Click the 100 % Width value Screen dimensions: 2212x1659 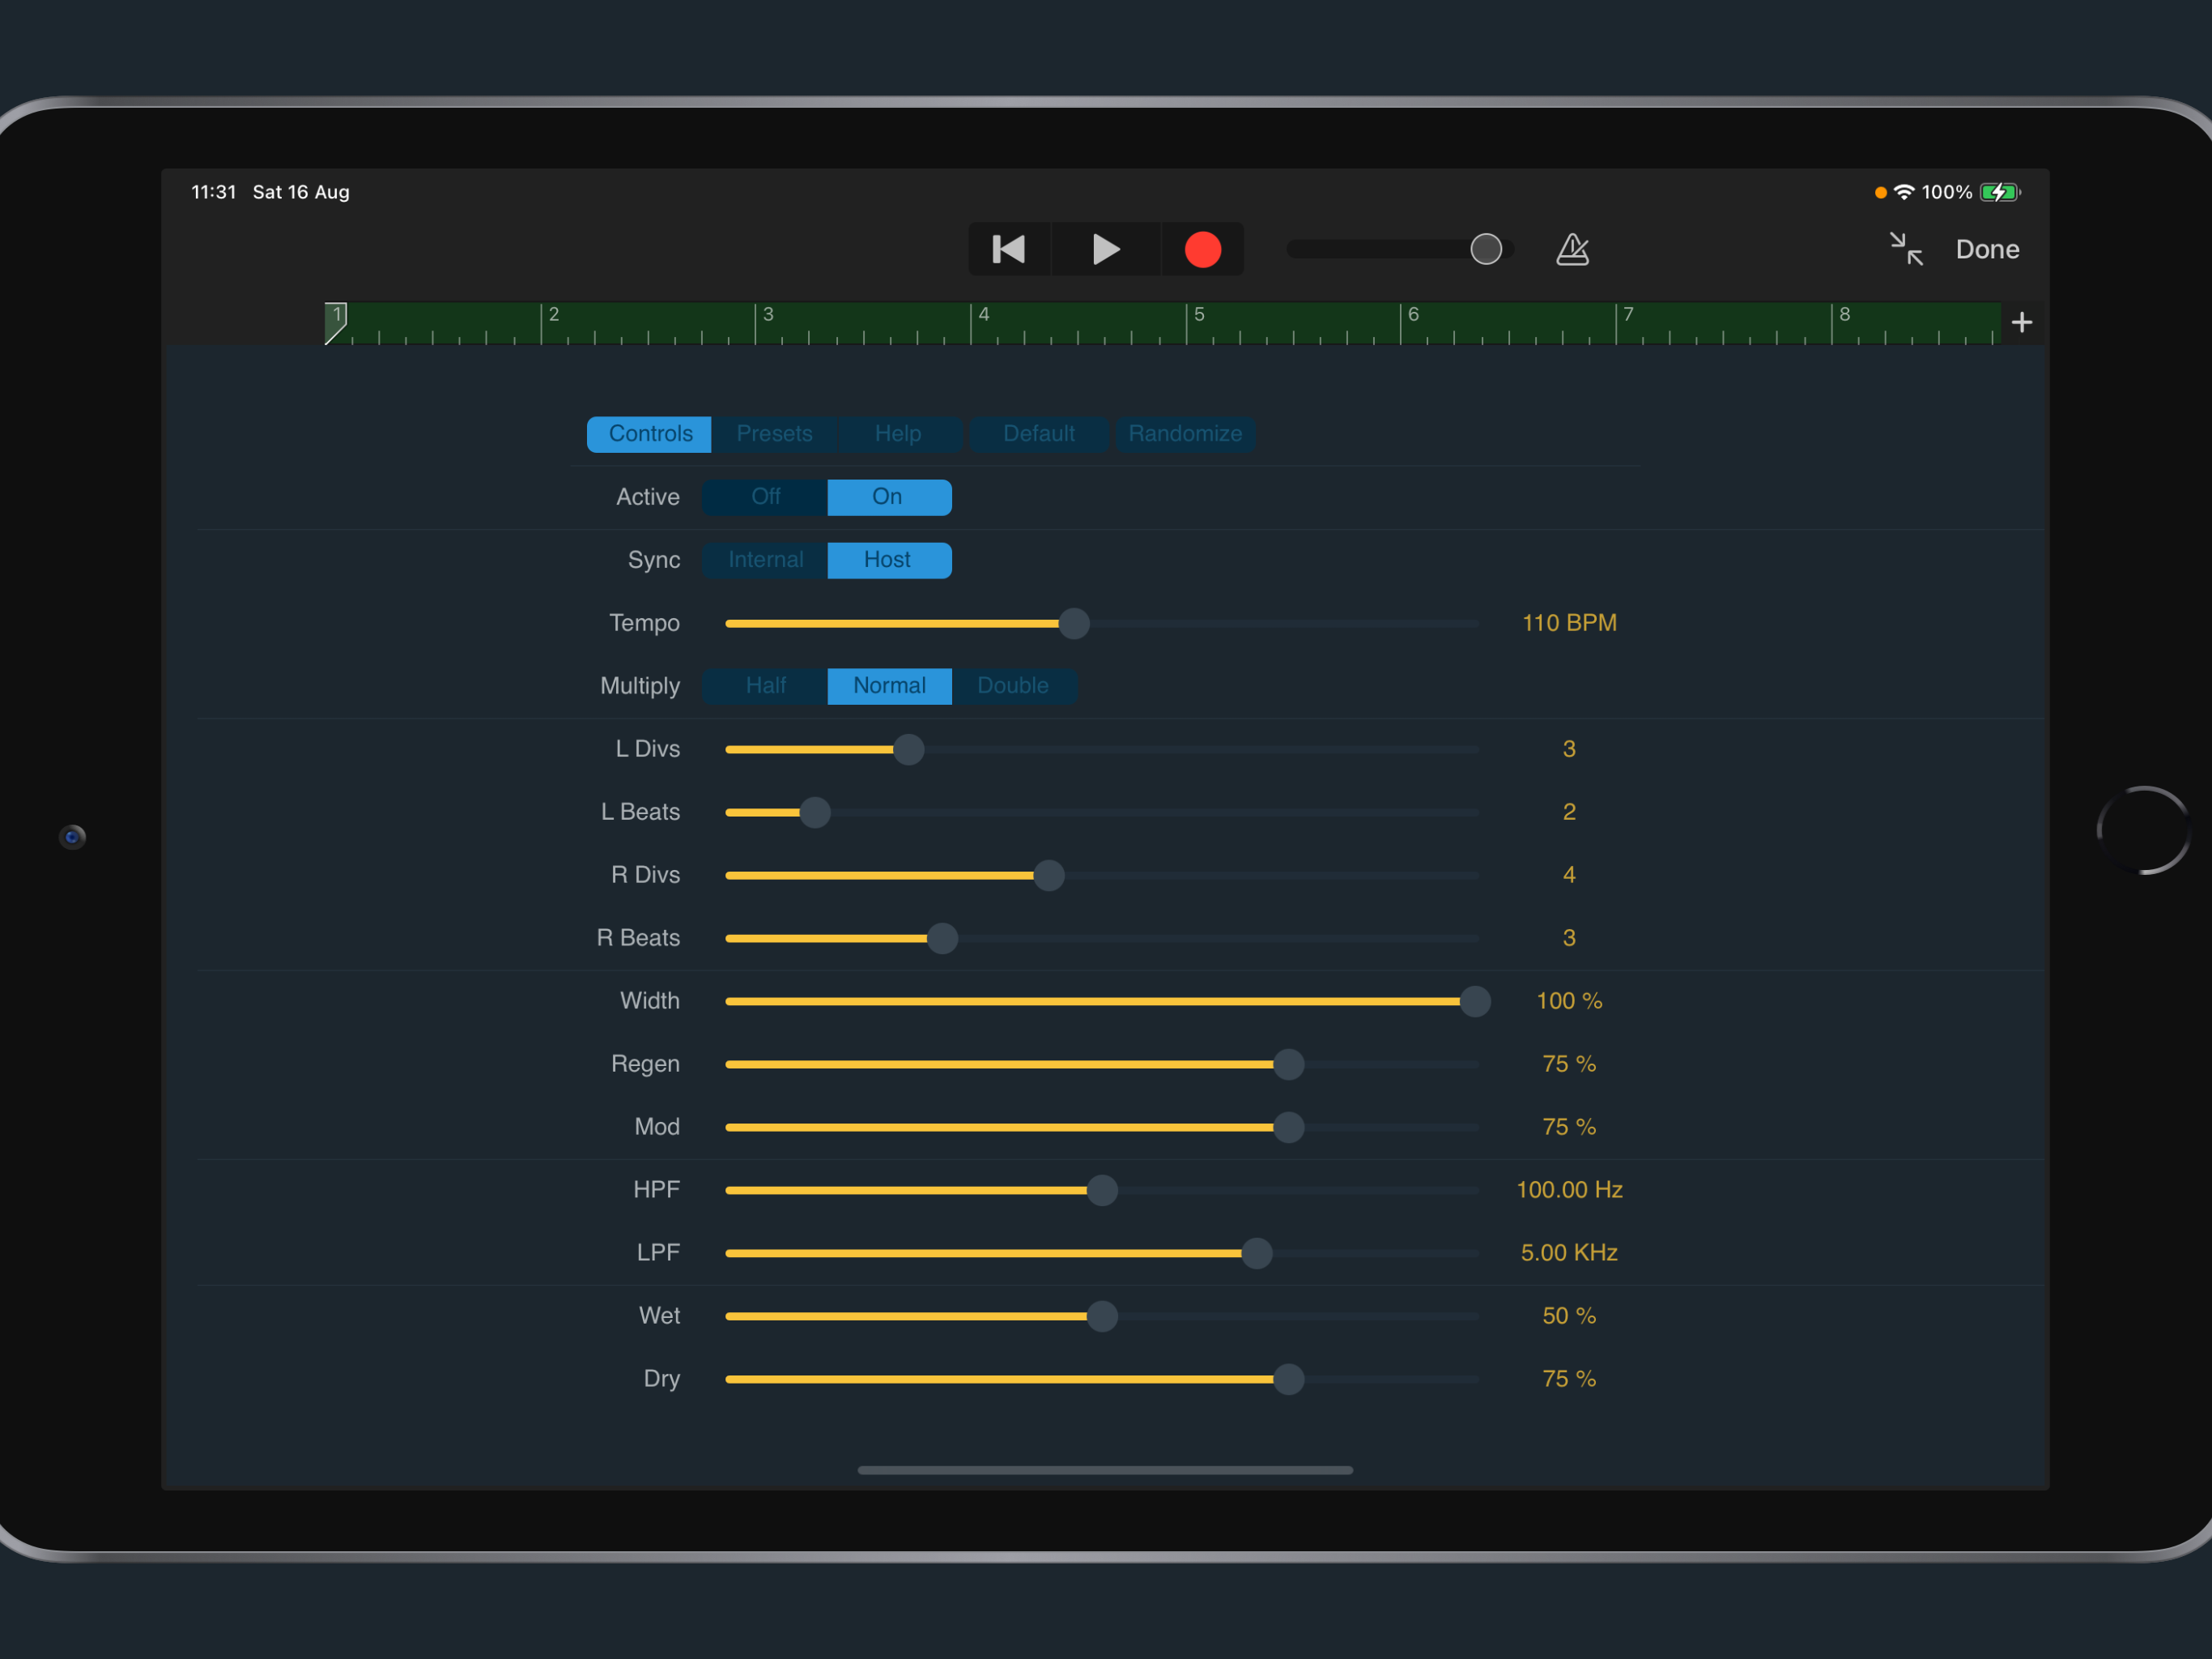[1569, 1000]
